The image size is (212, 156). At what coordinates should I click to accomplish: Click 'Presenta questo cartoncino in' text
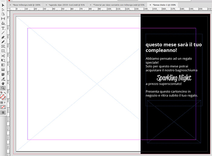pos(168,92)
